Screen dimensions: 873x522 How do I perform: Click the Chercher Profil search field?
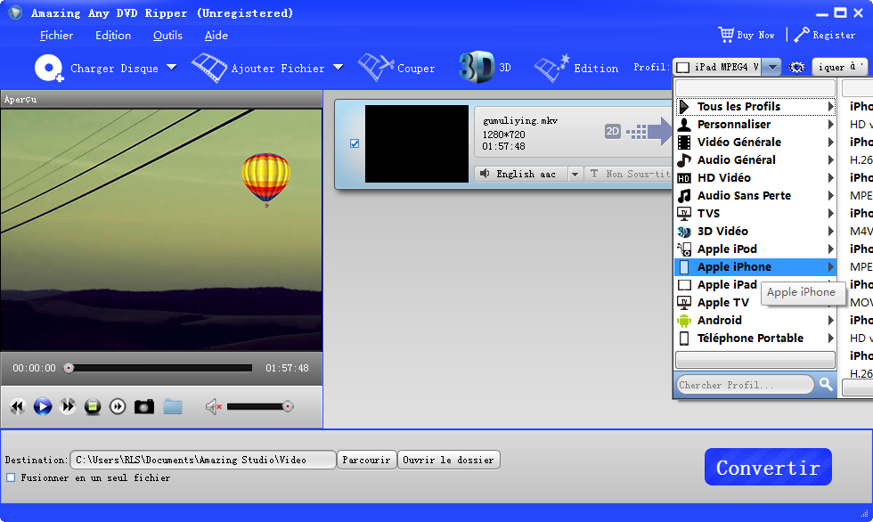point(746,385)
